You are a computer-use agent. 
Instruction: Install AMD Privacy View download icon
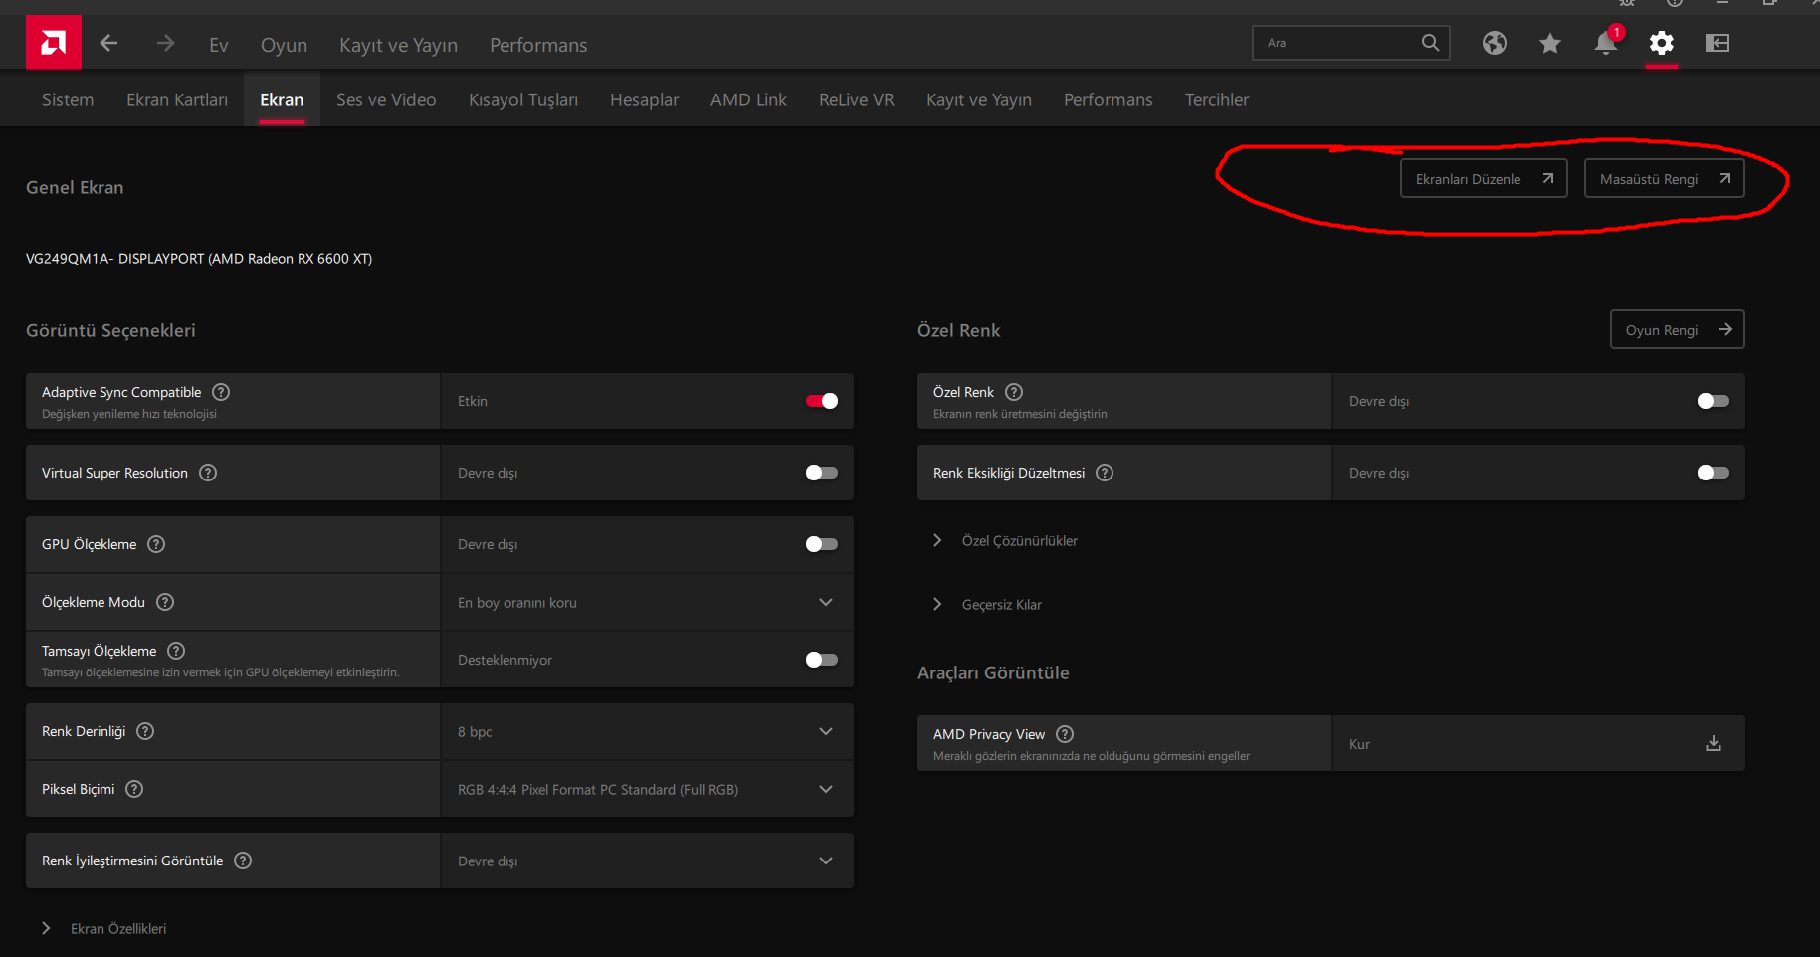[x=1713, y=743]
